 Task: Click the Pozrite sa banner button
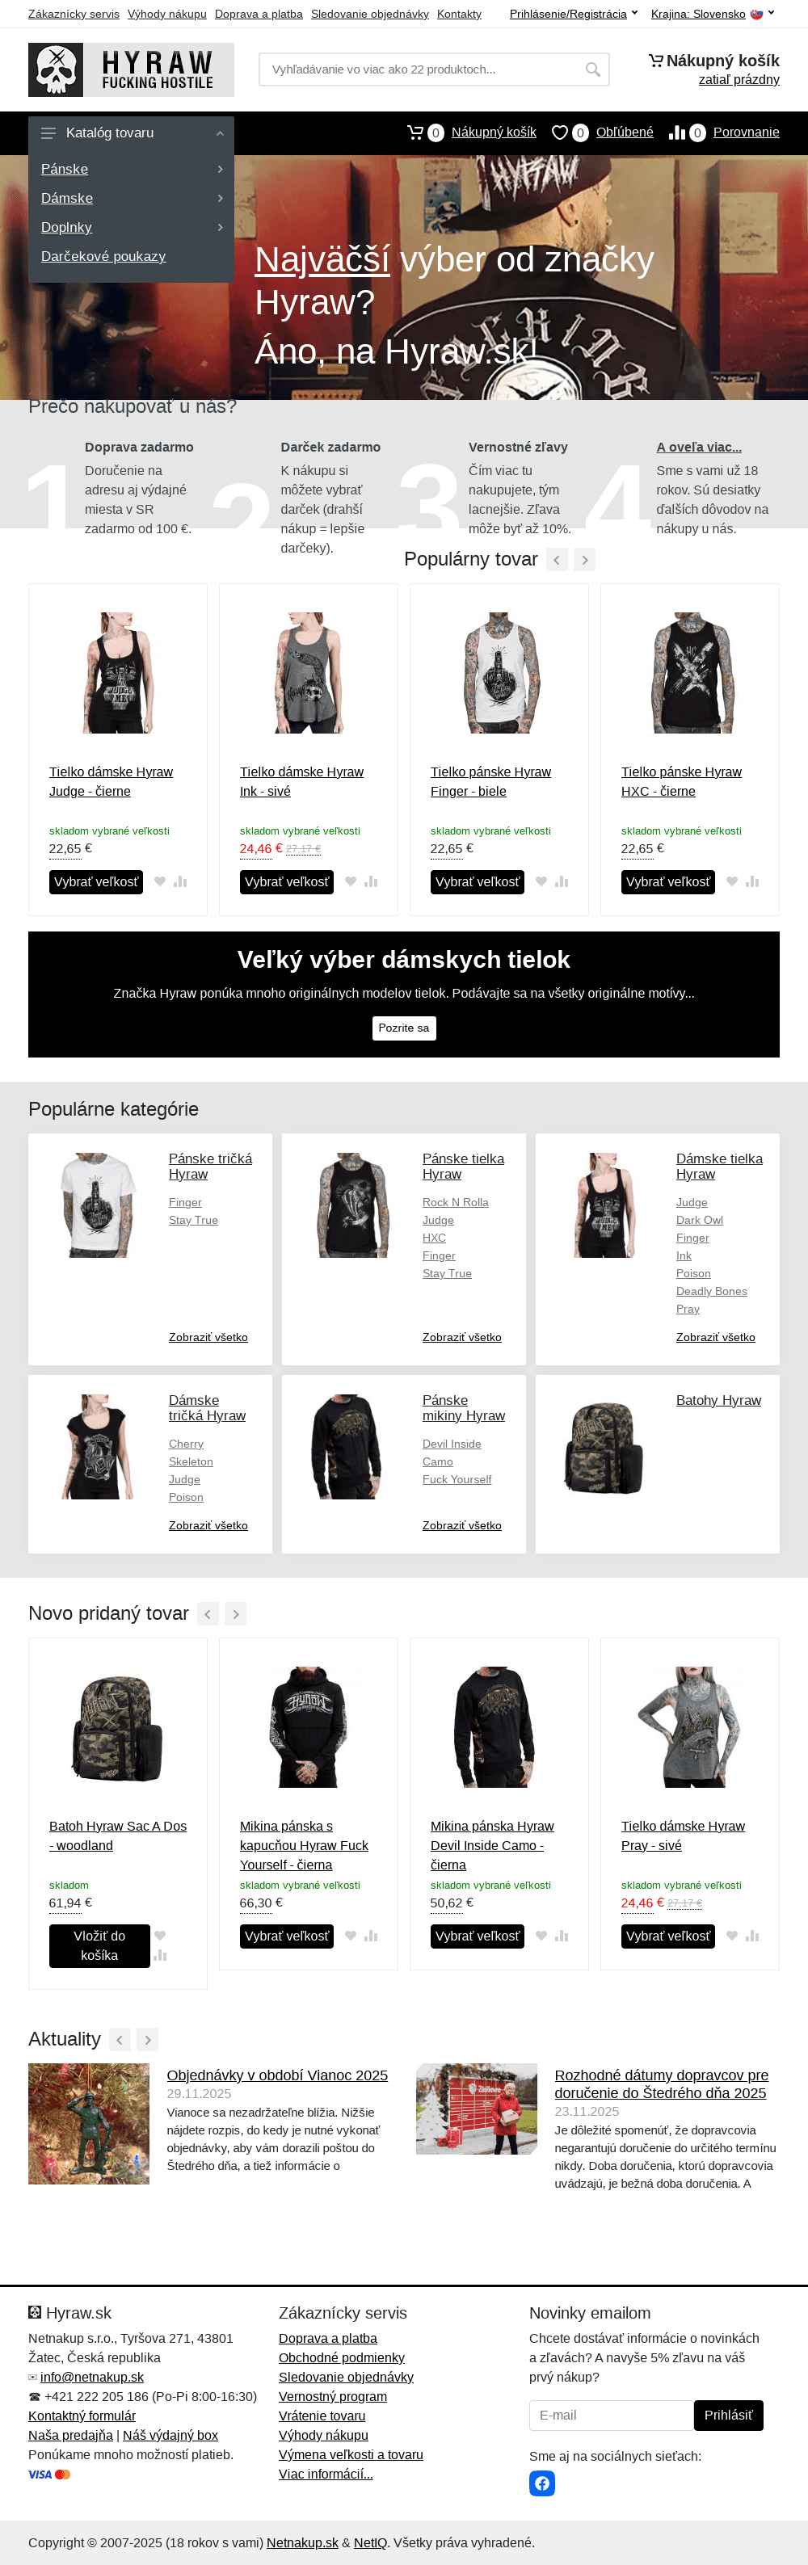coord(403,1028)
